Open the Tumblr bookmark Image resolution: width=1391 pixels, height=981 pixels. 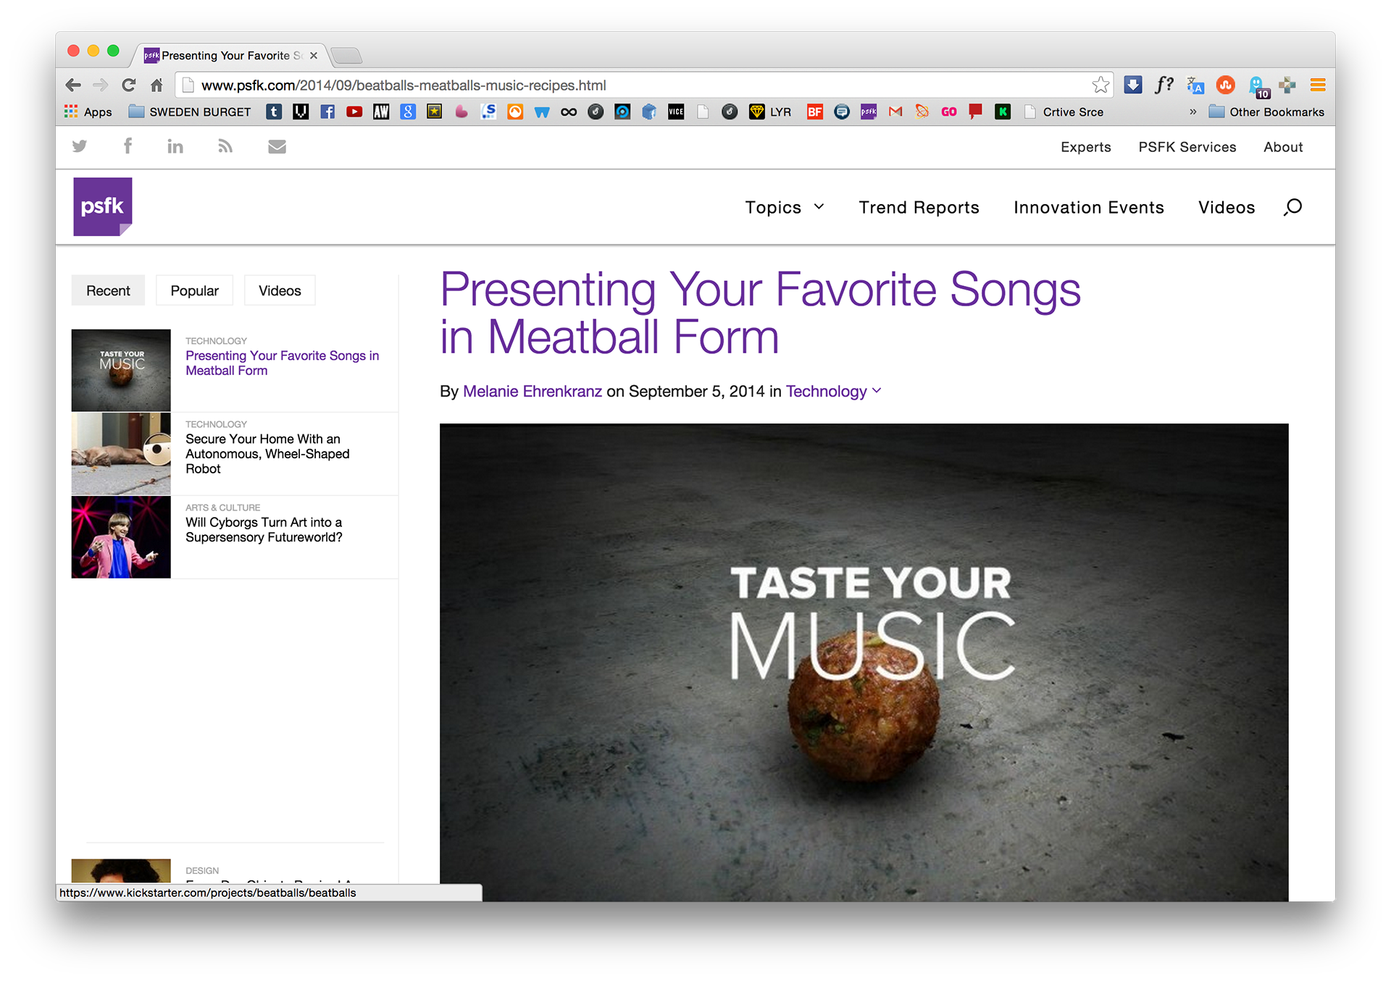[x=274, y=111]
